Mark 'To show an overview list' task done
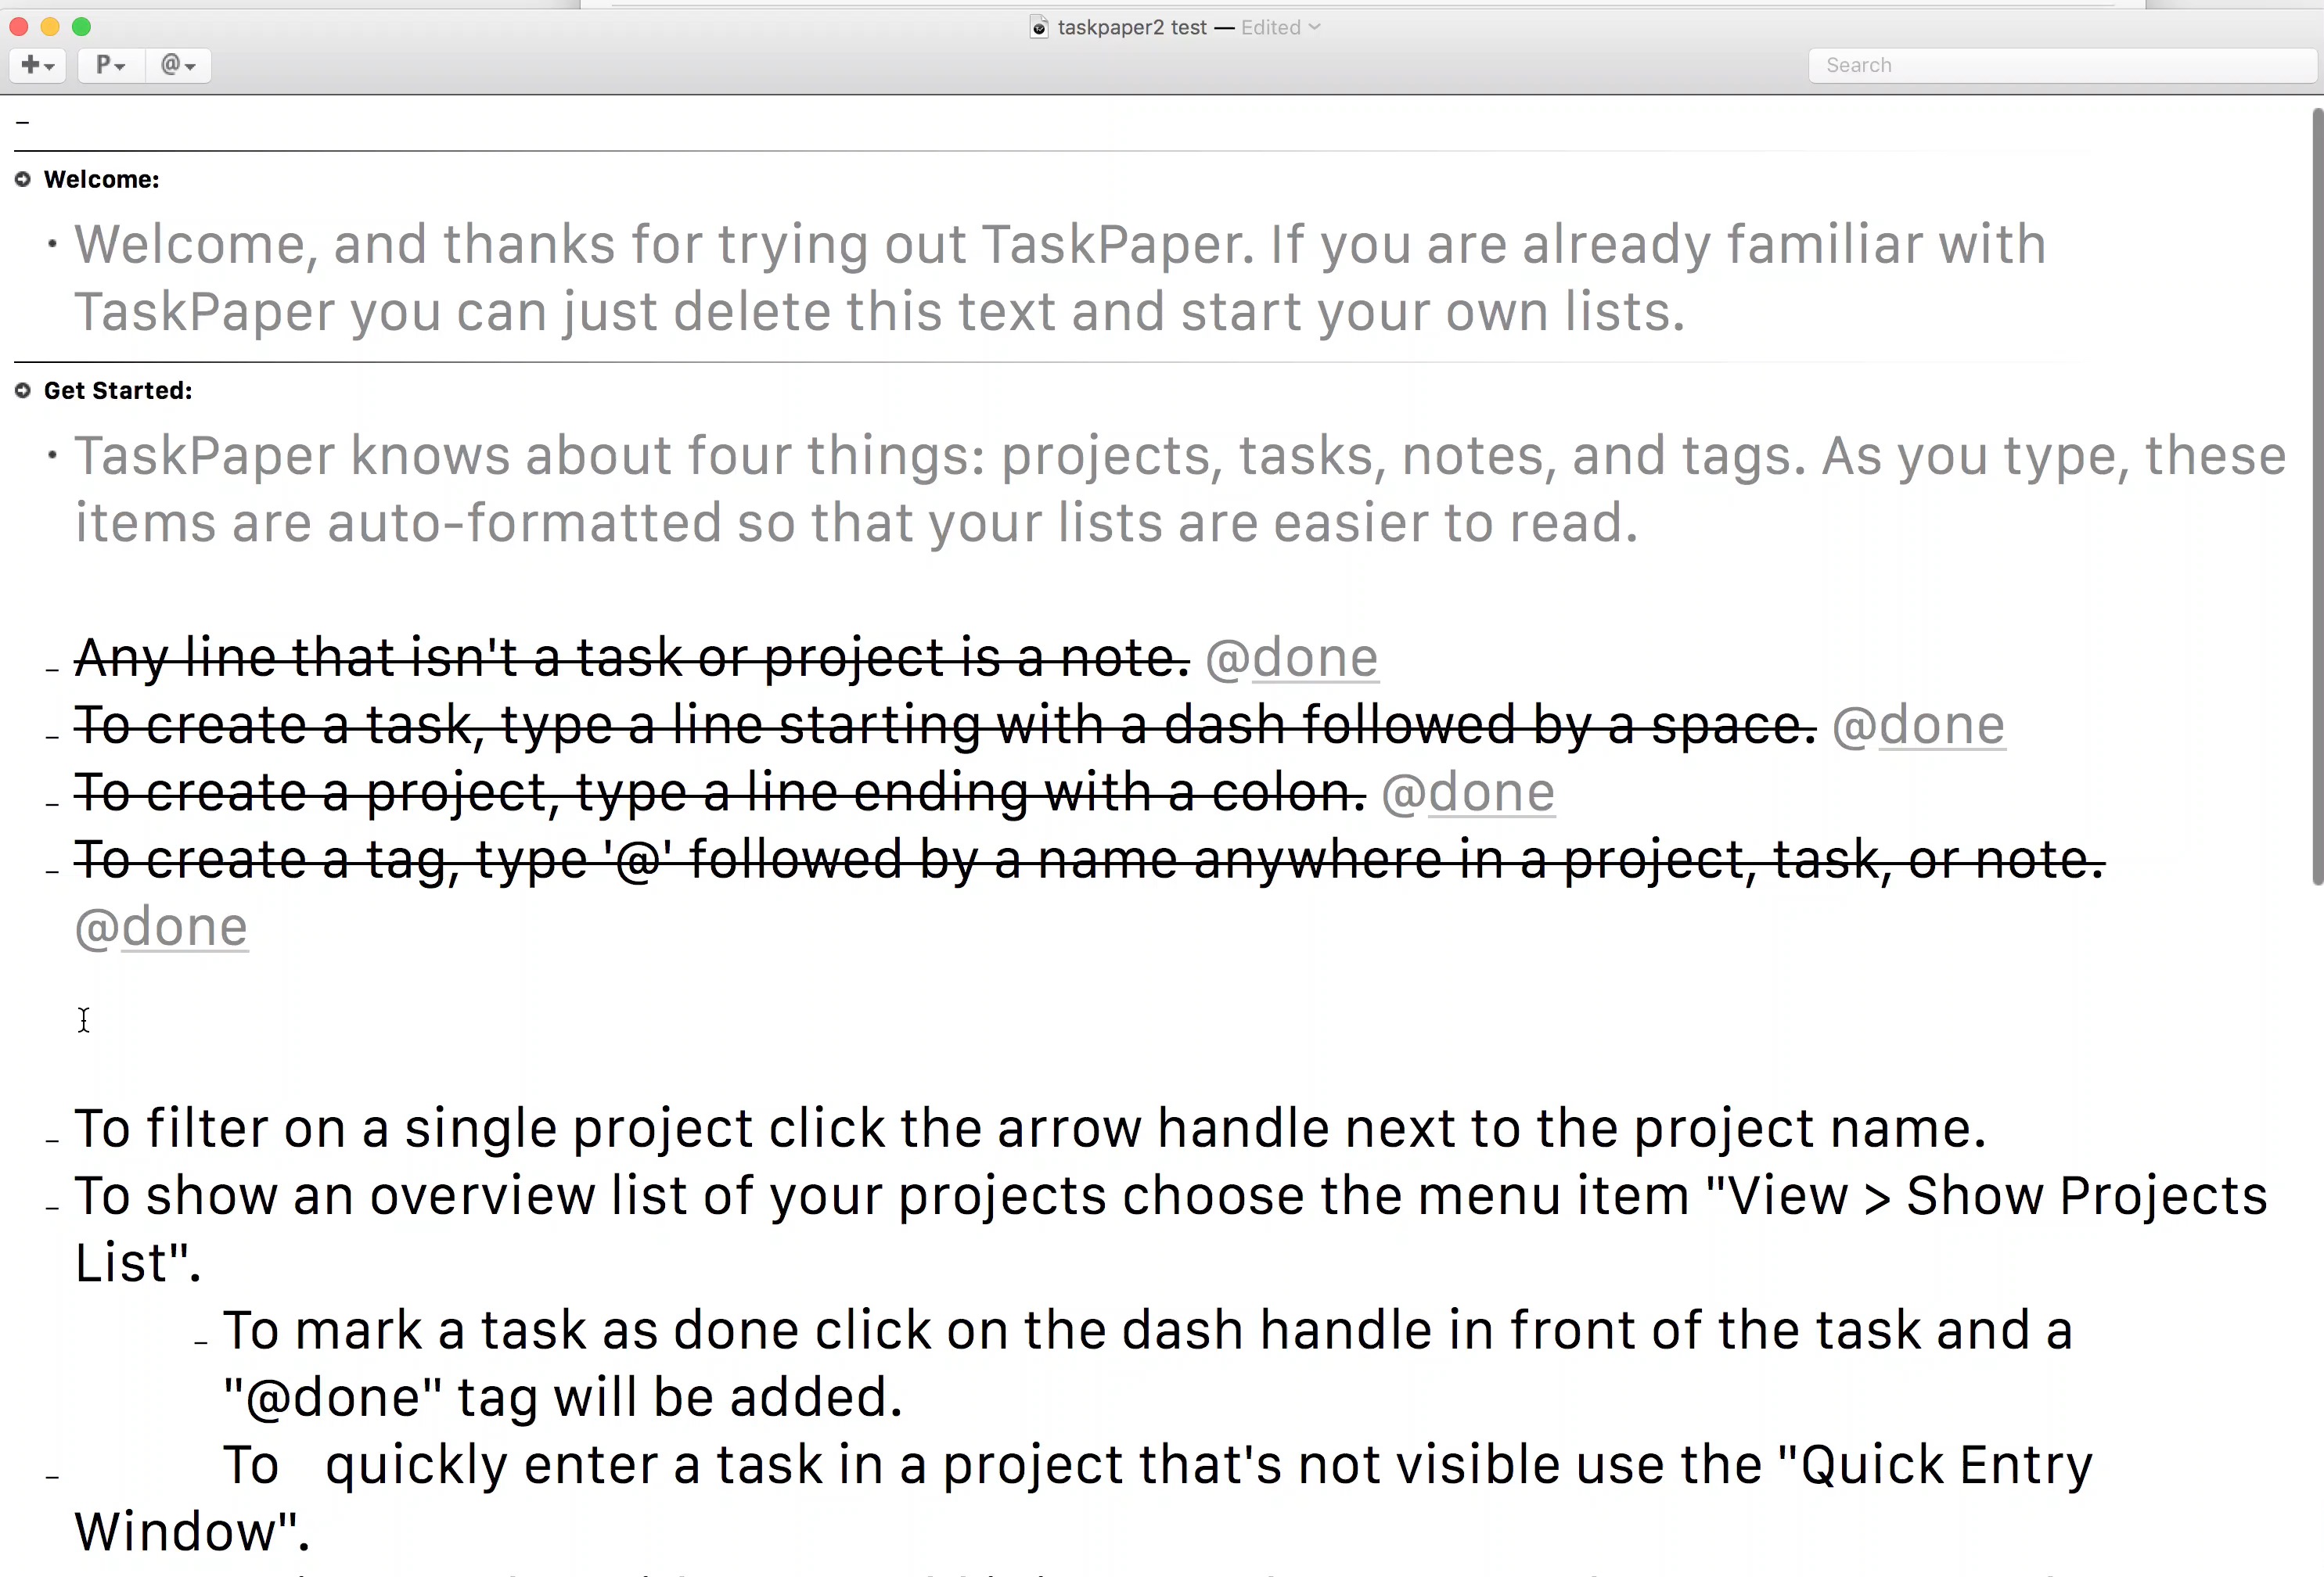 click(53, 1207)
